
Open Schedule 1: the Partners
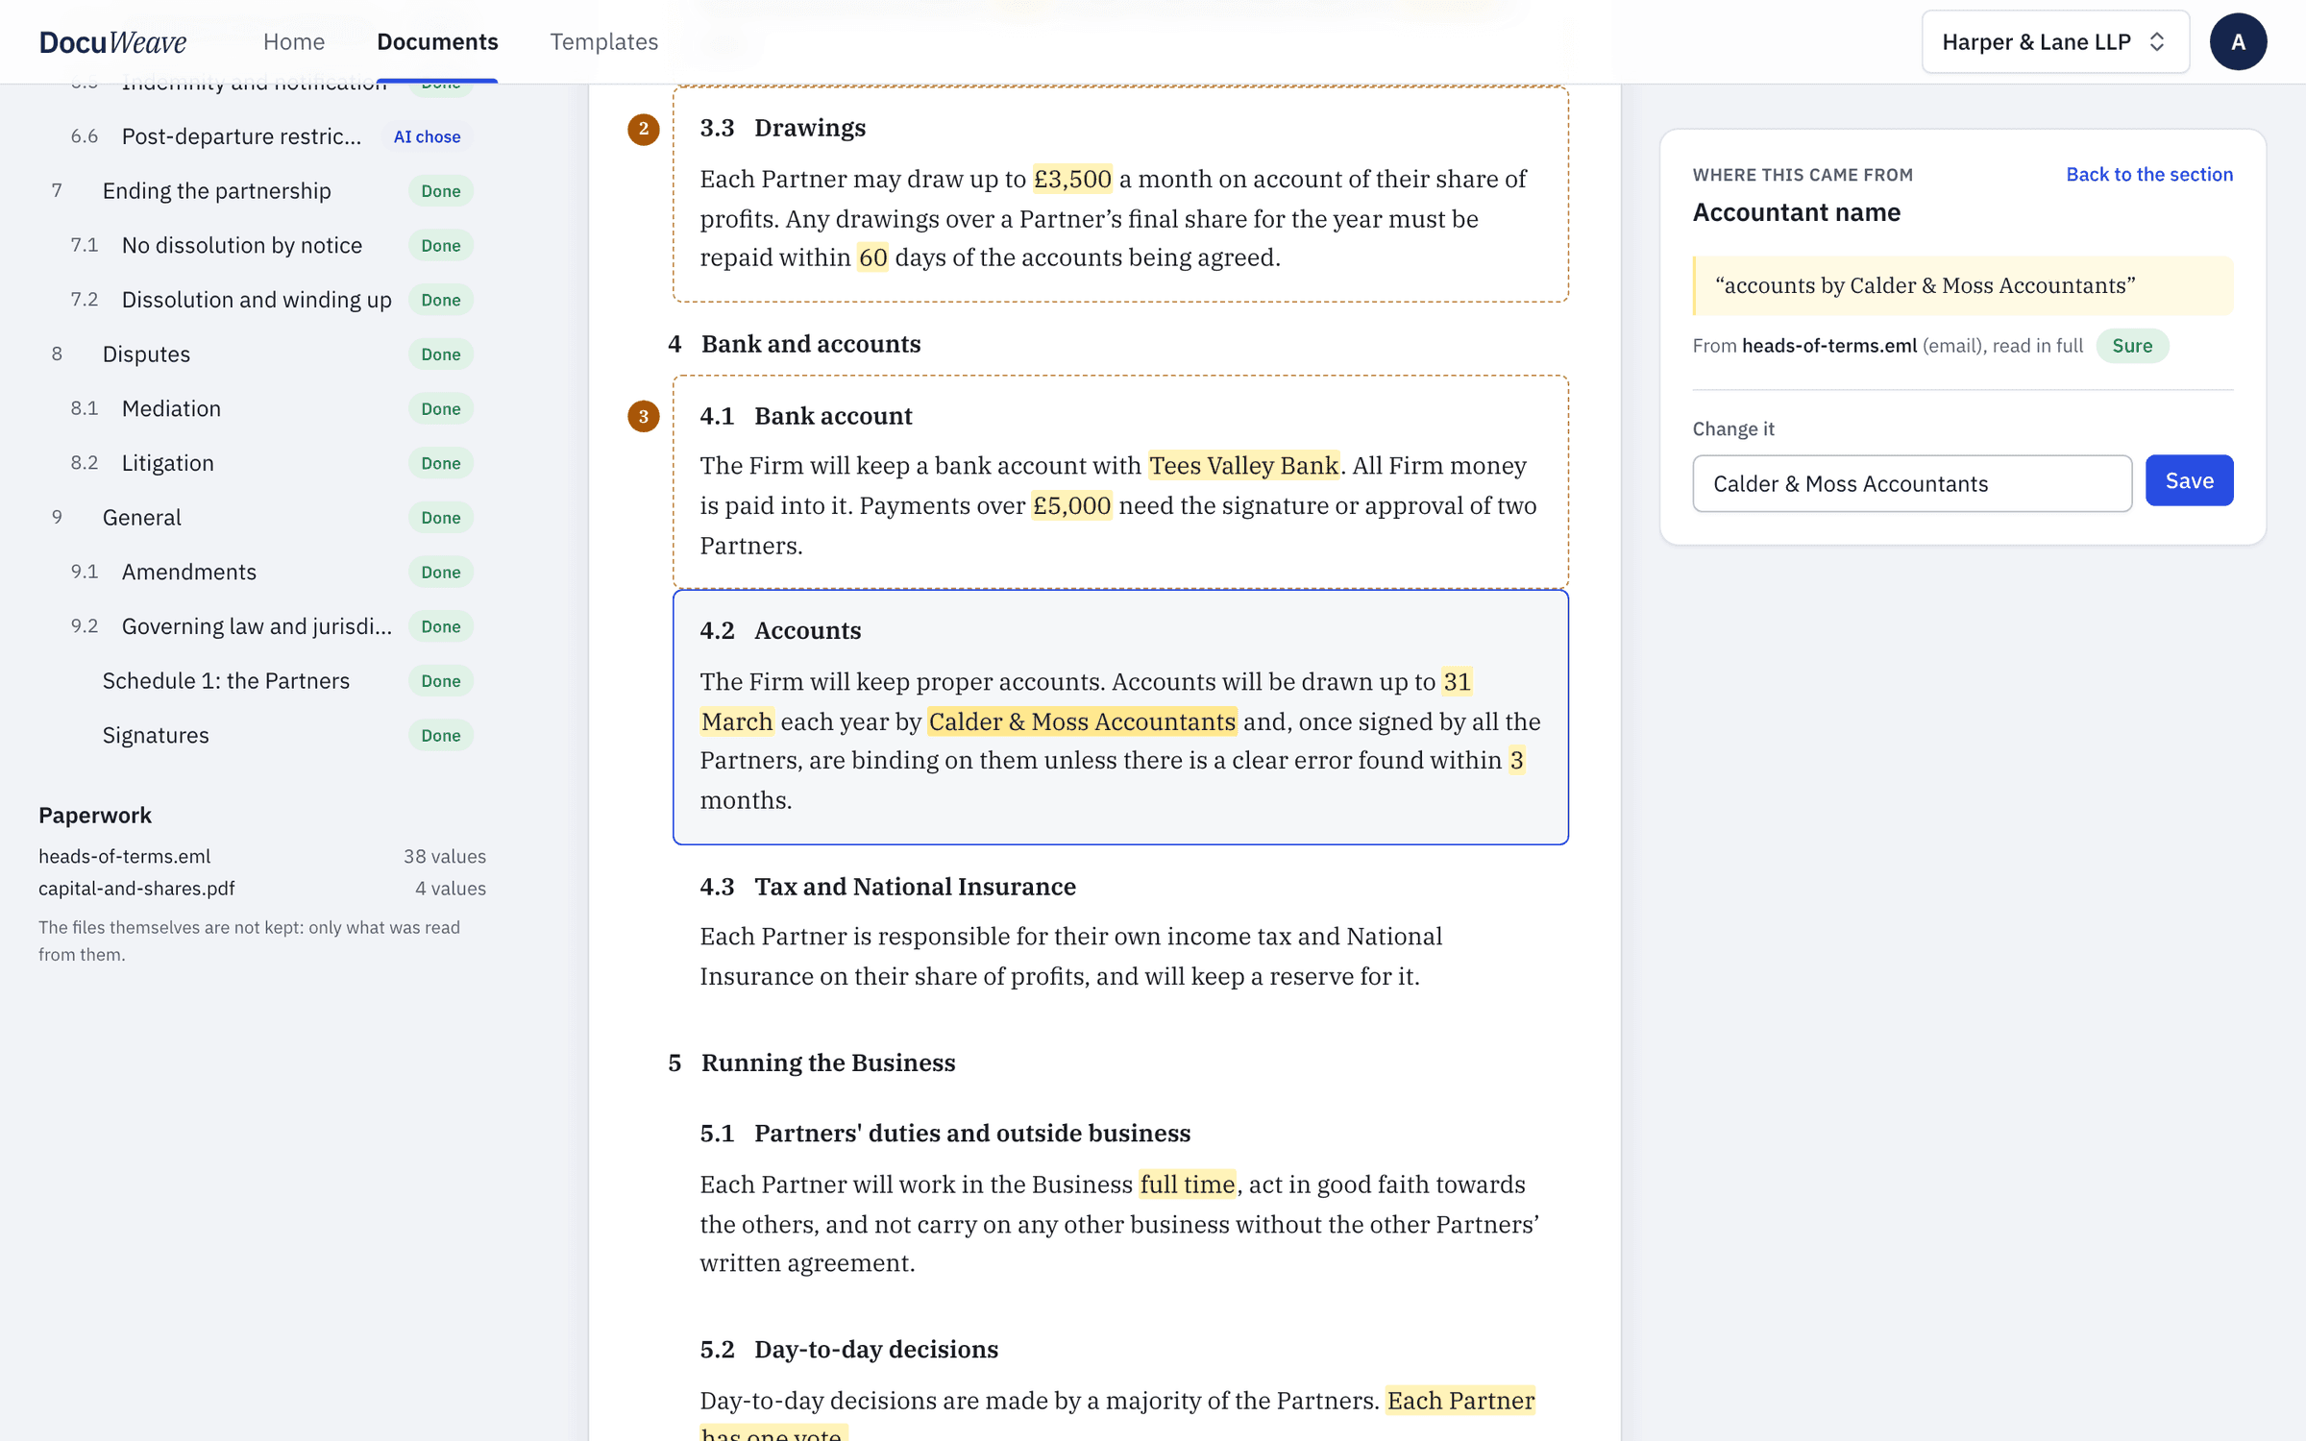click(x=261, y=680)
